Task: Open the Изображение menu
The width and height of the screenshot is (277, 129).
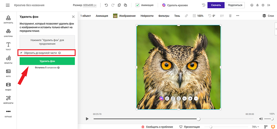Action: [x=124, y=16]
